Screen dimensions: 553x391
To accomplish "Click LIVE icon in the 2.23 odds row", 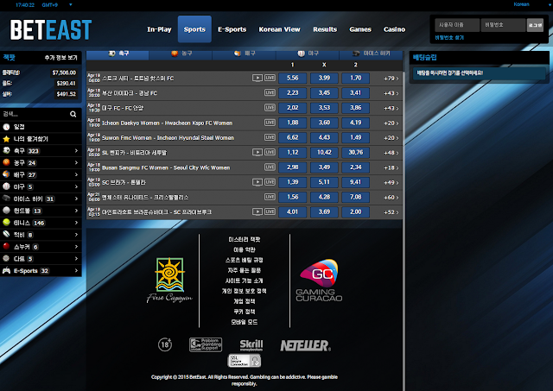I will coord(270,92).
